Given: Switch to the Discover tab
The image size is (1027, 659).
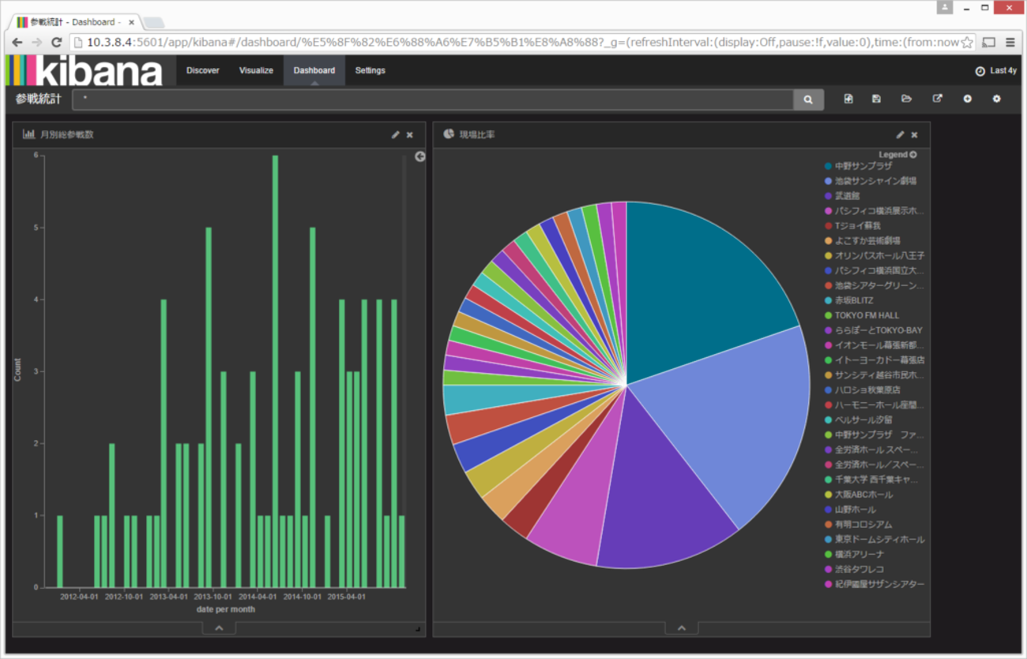Looking at the screenshot, I should click(203, 70).
